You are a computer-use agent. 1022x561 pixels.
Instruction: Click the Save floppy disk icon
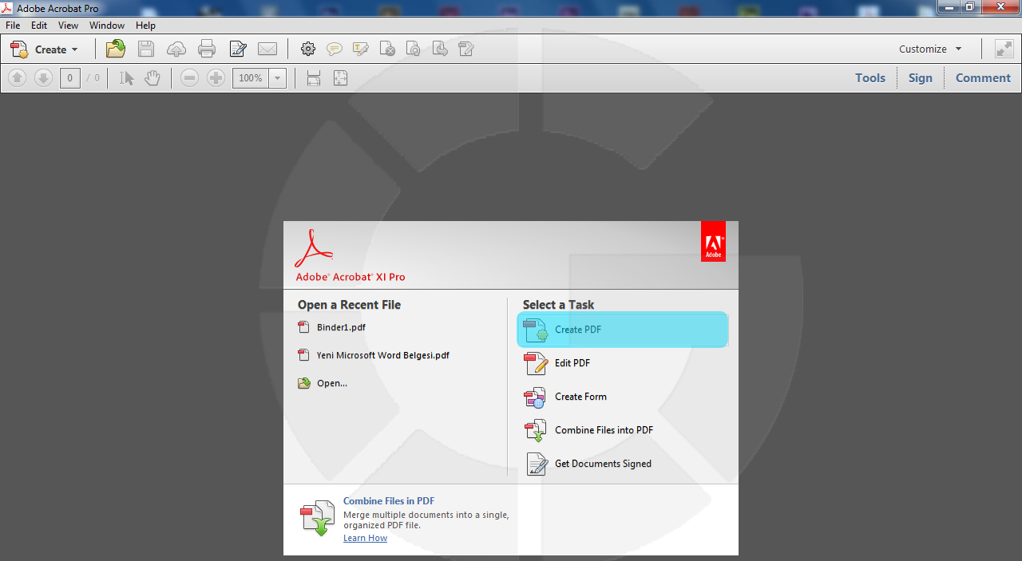[x=146, y=49]
